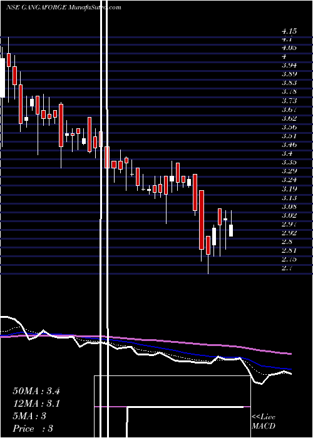Click the 3.24 price axis label
The width and height of the screenshot is (313, 438).
(x=289, y=180)
